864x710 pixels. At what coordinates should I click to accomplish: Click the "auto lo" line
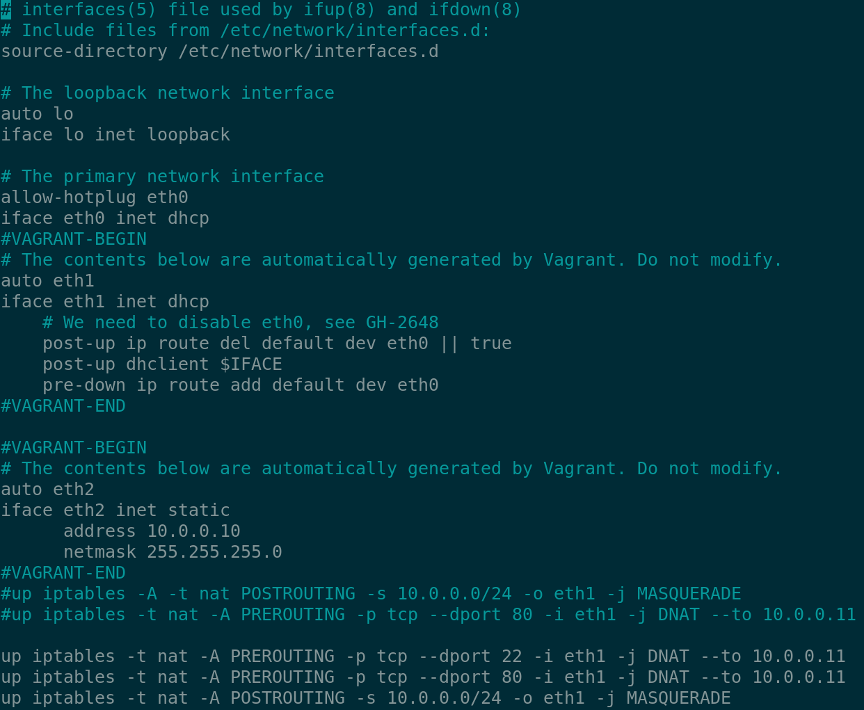click(37, 114)
